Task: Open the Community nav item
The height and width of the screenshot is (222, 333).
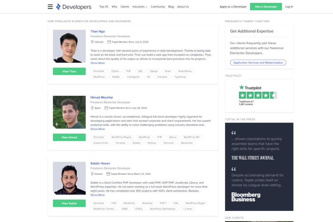Action: click(x=158, y=7)
